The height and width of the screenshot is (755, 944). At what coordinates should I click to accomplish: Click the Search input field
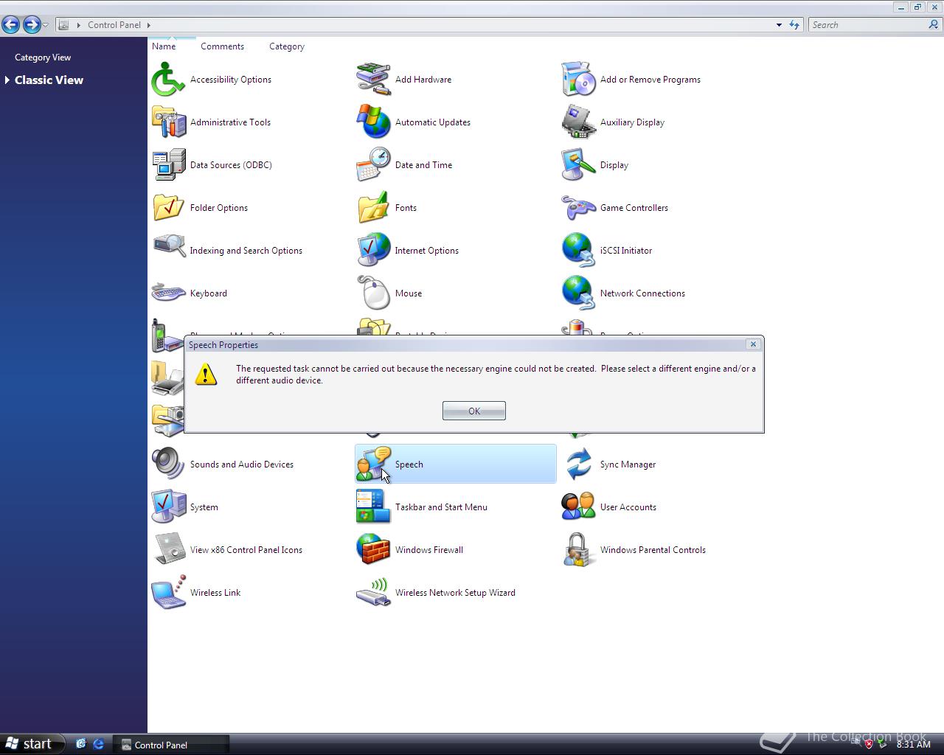(x=867, y=25)
